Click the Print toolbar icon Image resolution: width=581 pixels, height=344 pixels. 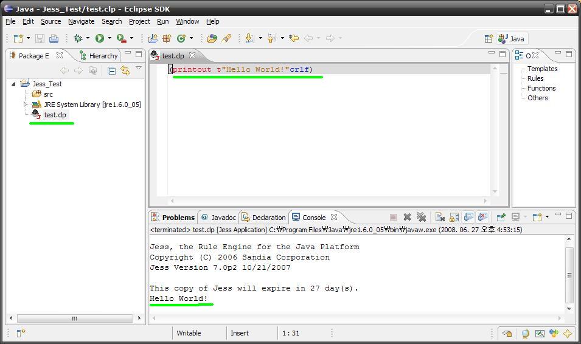[54, 38]
